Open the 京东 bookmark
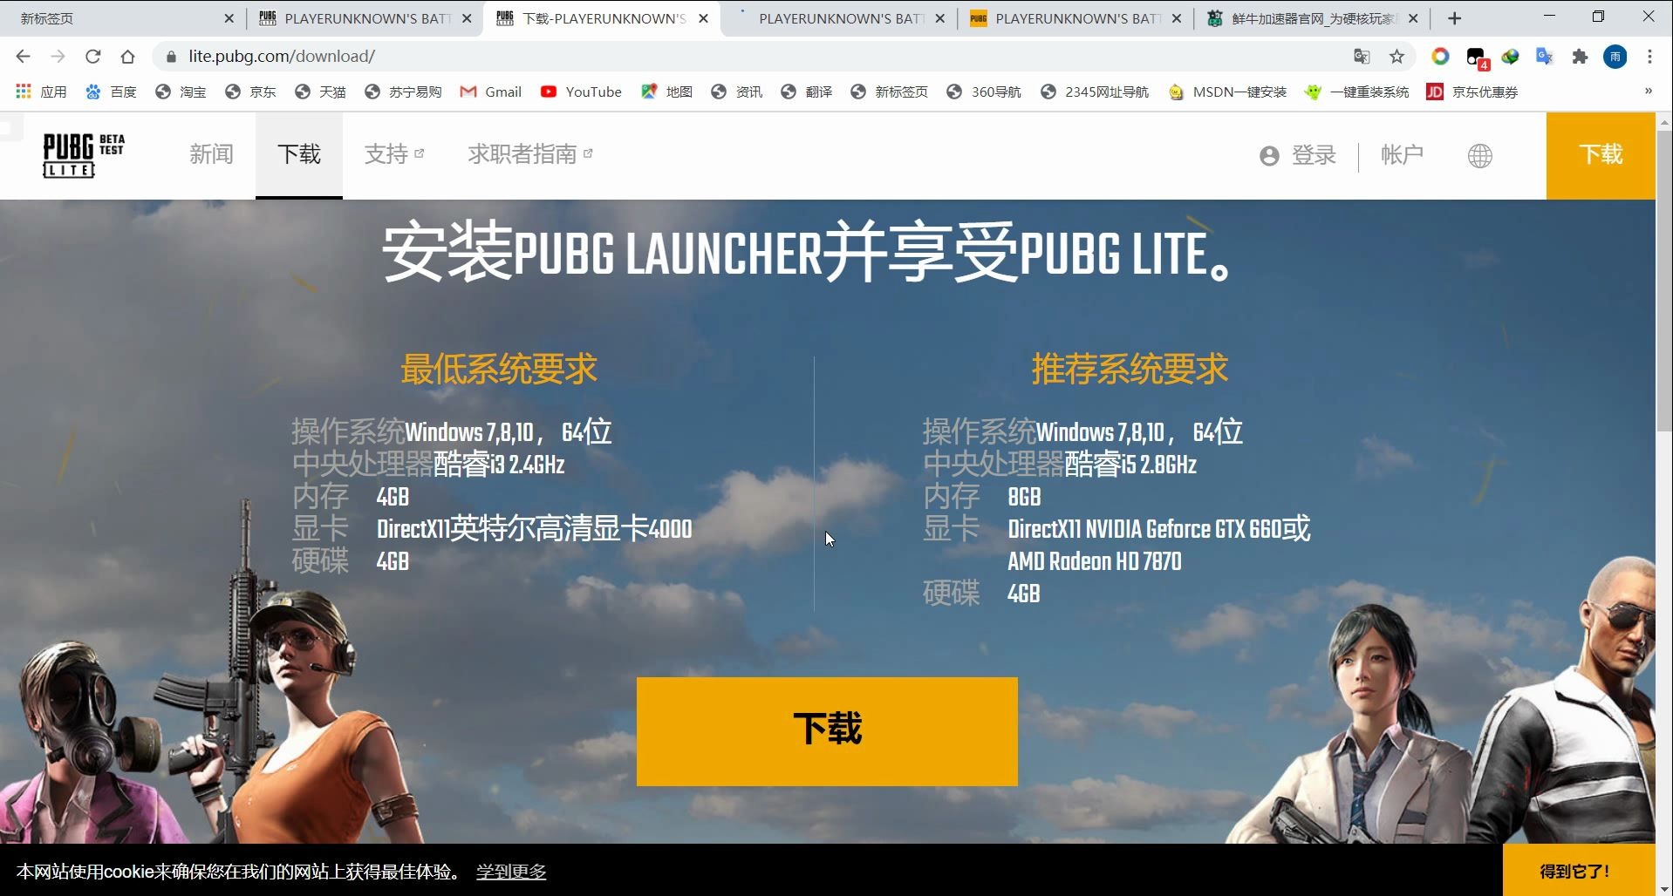The width and height of the screenshot is (1673, 896). (x=250, y=92)
